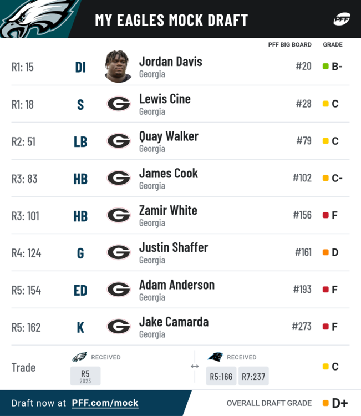Click Justin Shaffer's #161 big board rank
361x416 pixels.
point(303,252)
